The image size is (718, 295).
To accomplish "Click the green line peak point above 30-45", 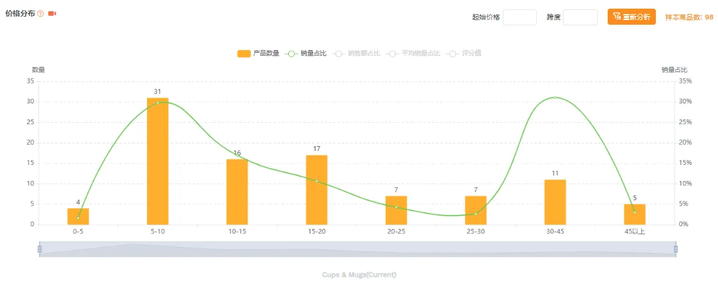I will click(555, 97).
